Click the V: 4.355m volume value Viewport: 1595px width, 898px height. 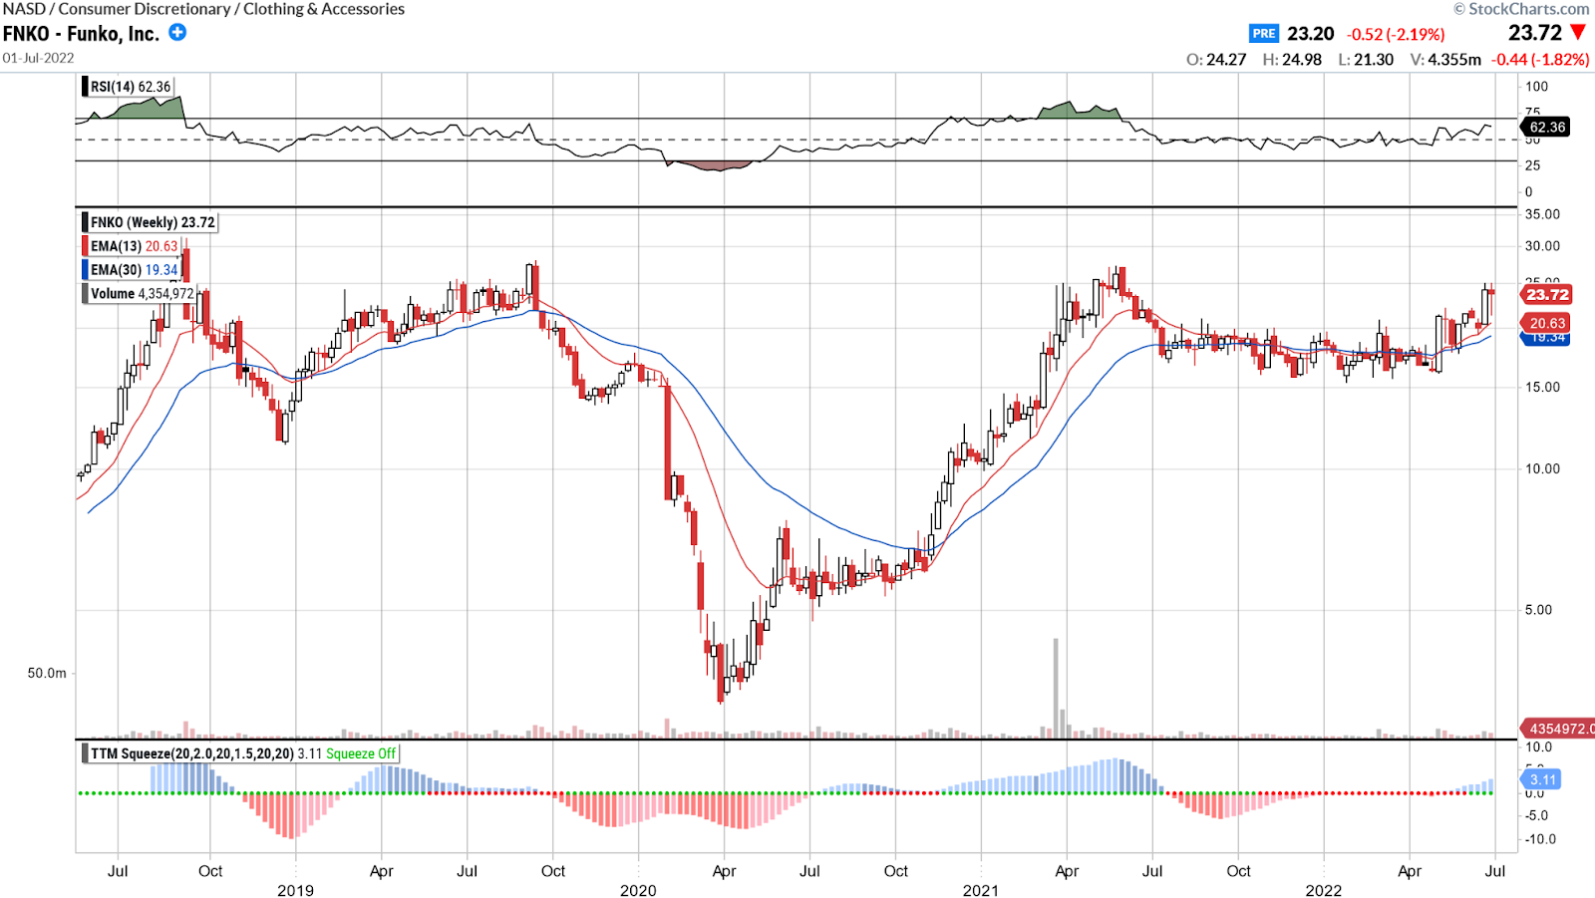(1445, 60)
